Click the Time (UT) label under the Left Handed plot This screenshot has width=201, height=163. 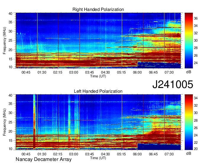tap(98, 158)
